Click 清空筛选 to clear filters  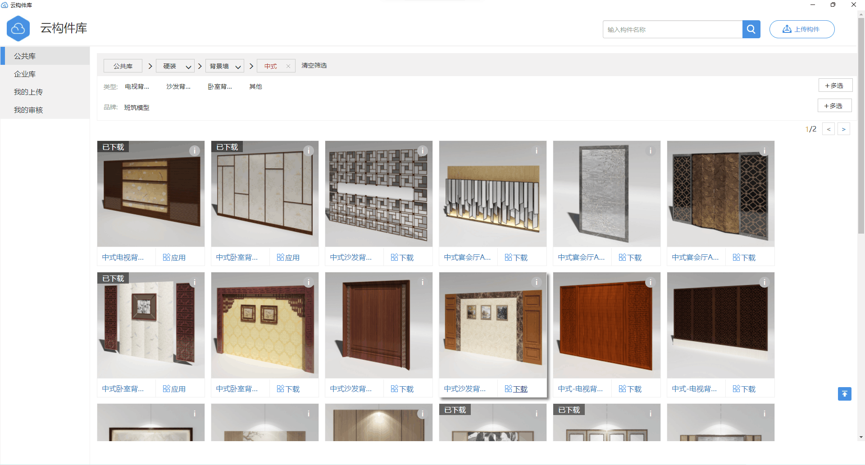[314, 66]
